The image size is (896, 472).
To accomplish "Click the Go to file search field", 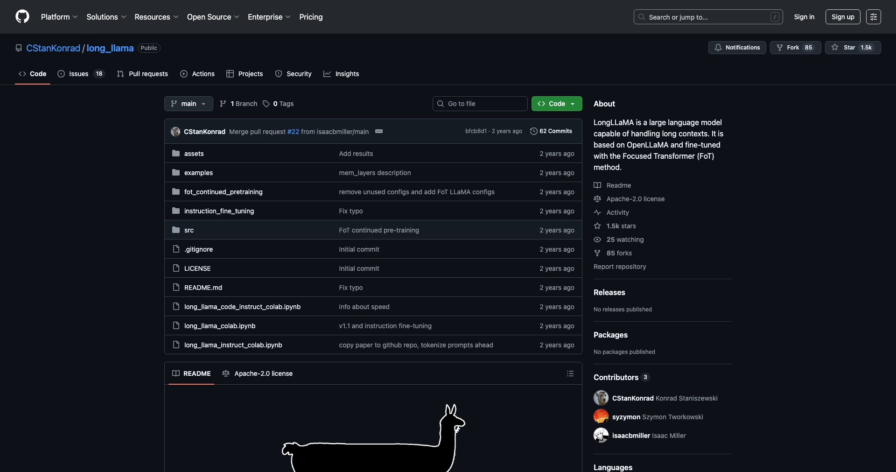I will point(480,104).
